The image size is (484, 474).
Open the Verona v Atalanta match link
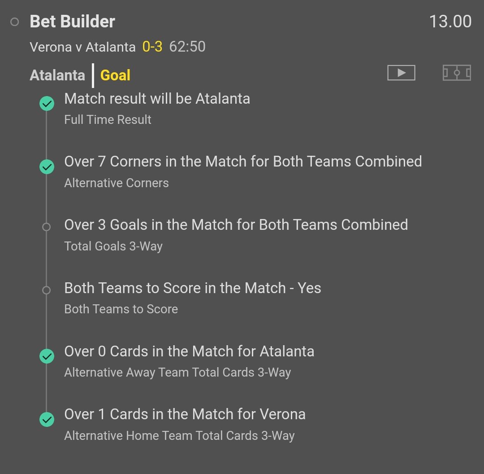pos(82,47)
